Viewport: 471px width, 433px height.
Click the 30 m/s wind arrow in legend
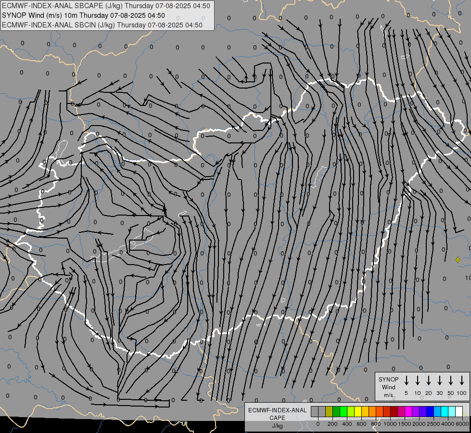[440, 381]
